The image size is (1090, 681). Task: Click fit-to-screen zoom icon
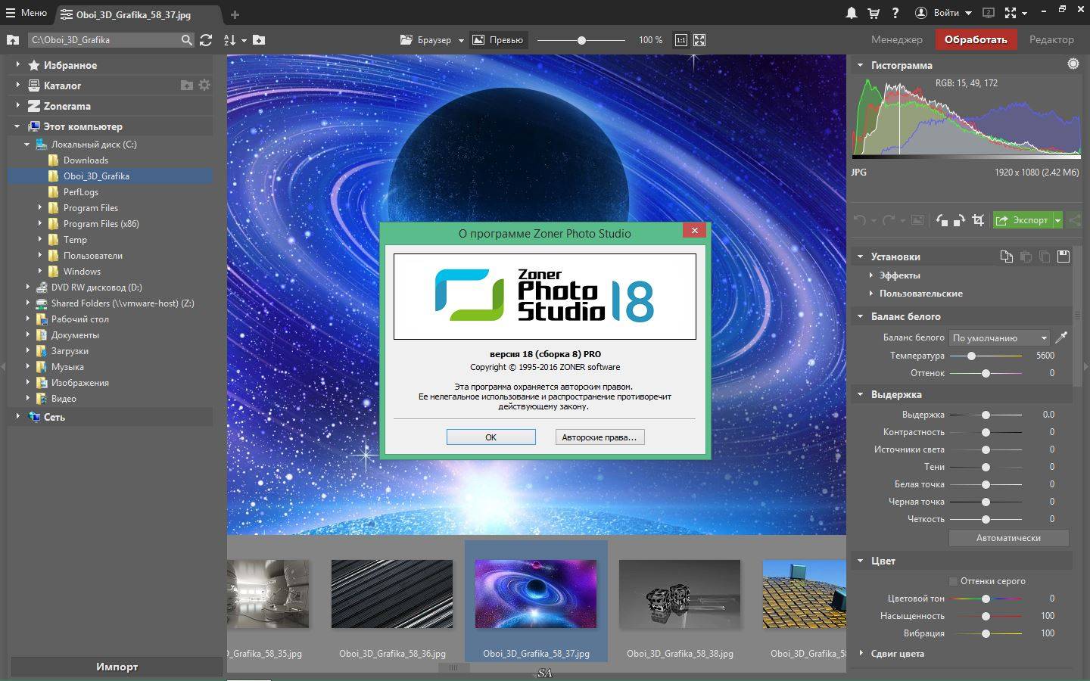(x=699, y=40)
